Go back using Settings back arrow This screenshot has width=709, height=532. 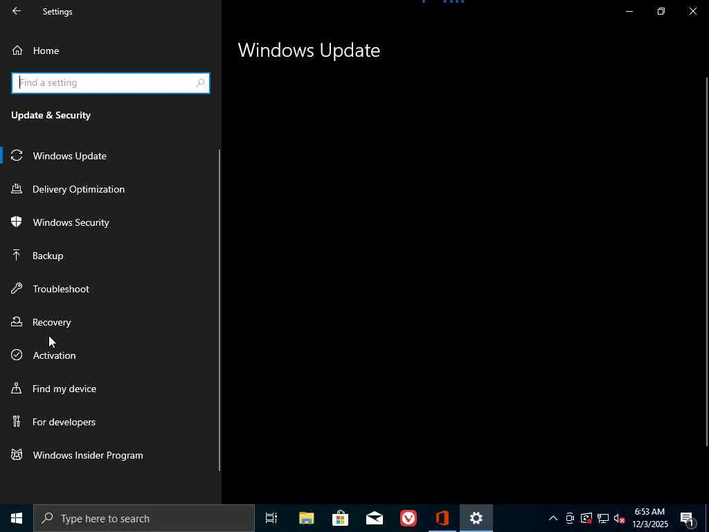pos(17,11)
